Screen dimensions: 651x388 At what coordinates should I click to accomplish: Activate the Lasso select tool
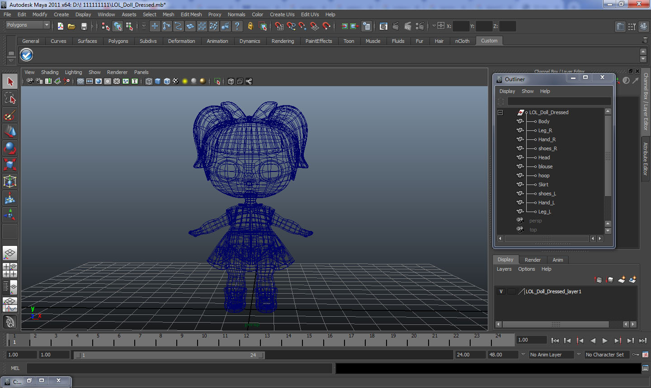(10, 98)
